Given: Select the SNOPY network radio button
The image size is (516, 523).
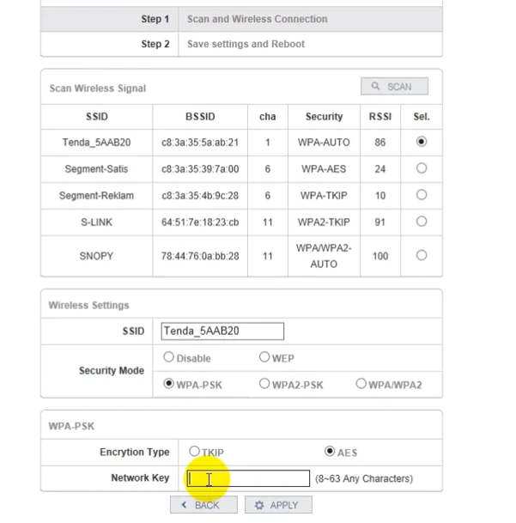Looking at the screenshot, I should point(422,256).
